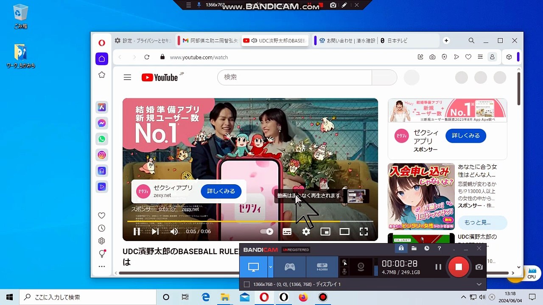Open ad blocker shield in address bar
This screenshot has height=305, width=543.
point(445,57)
